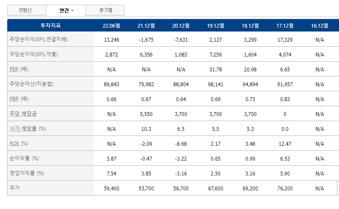This screenshot has height=209, width=339.
Task: Select the 연간 tab
Action: (66, 10)
